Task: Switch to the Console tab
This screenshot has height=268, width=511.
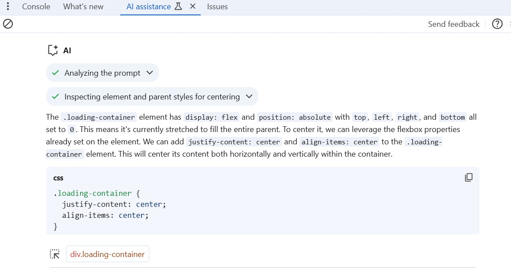Action: click(x=36, y=7)
